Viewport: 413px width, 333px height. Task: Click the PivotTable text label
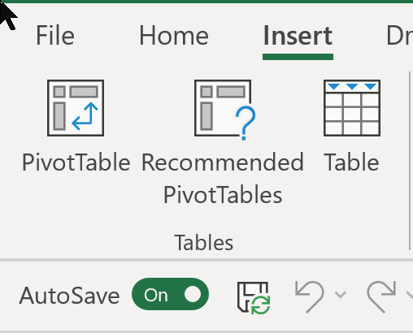click(76, 162)
